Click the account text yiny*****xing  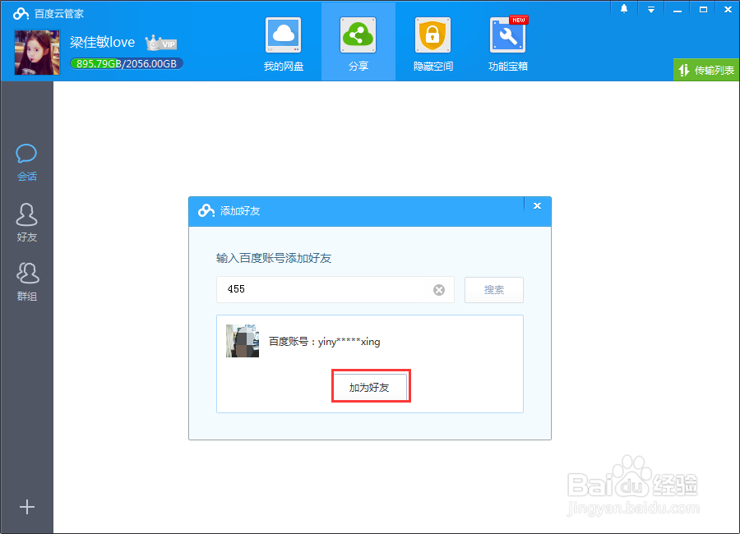349,342
